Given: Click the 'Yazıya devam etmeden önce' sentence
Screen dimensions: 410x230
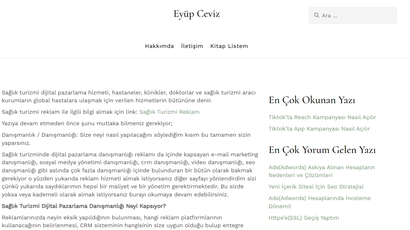Looking at the screenshot, I should click(x=87, y=123).
